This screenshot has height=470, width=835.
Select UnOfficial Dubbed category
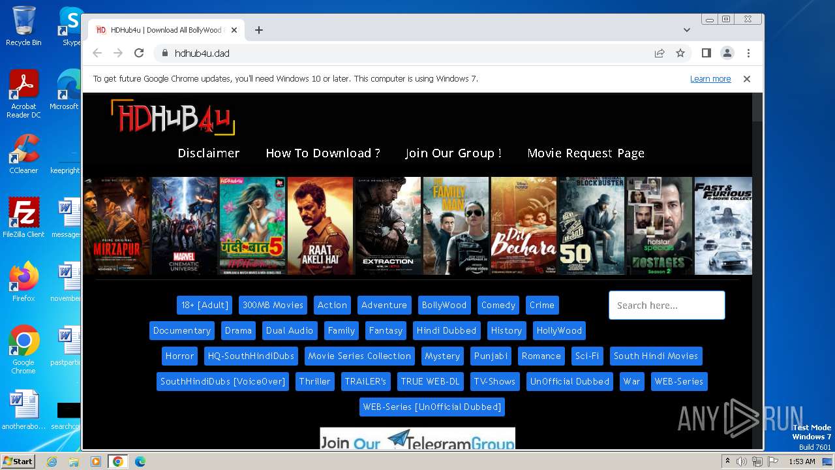(569, 381)
